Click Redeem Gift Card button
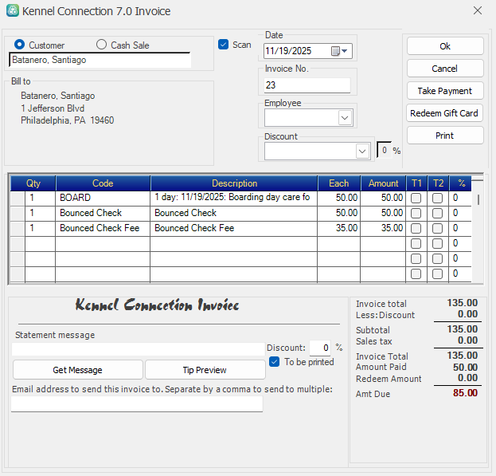 [444, 113]
